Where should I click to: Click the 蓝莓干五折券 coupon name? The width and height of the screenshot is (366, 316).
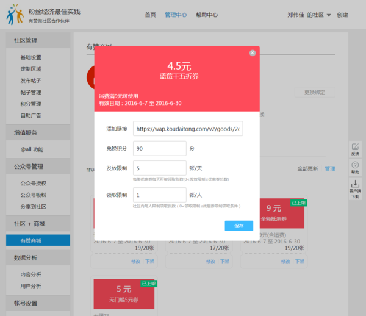click(179, 76)
